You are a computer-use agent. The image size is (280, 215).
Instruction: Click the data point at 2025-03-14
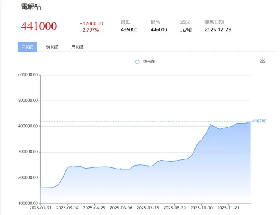(67, 168)
